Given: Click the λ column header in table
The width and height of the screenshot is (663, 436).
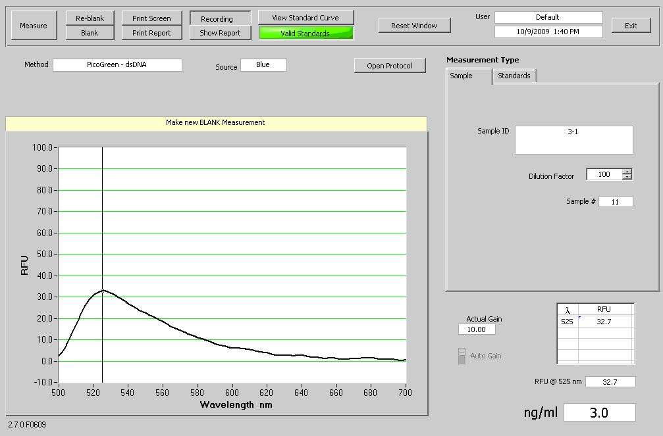Looking at the screenshot, I should coord(568,310).
